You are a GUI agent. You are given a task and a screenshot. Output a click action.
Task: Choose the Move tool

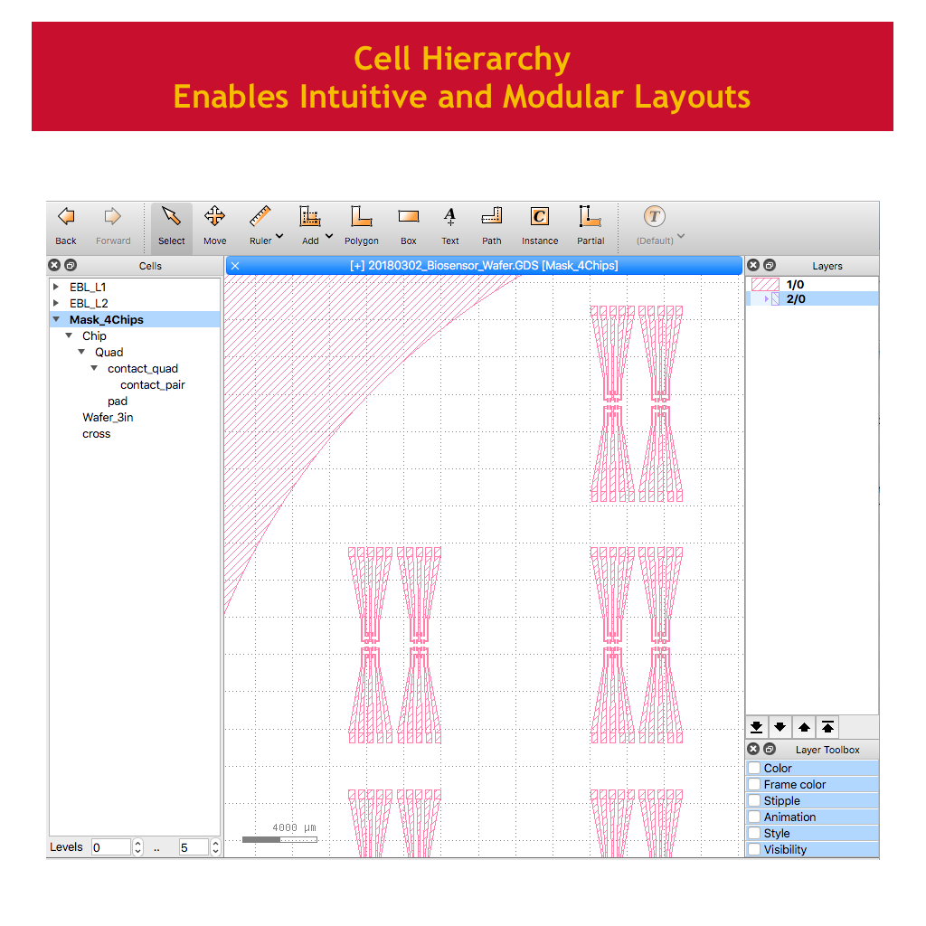tap(215, 217)
